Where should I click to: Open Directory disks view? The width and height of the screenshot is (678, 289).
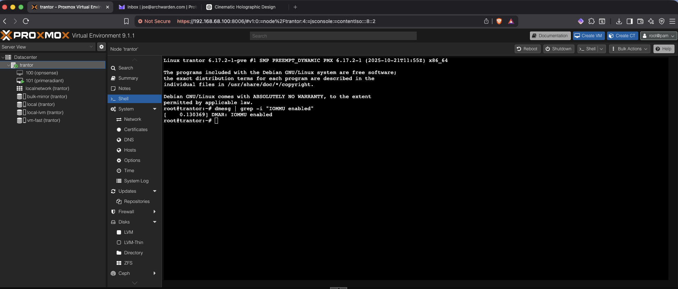(133, 253)
